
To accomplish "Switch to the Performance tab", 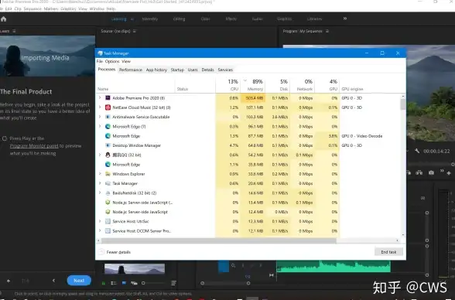I will click(131, 70).
